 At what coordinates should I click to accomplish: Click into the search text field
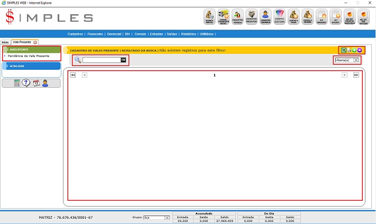101,60
